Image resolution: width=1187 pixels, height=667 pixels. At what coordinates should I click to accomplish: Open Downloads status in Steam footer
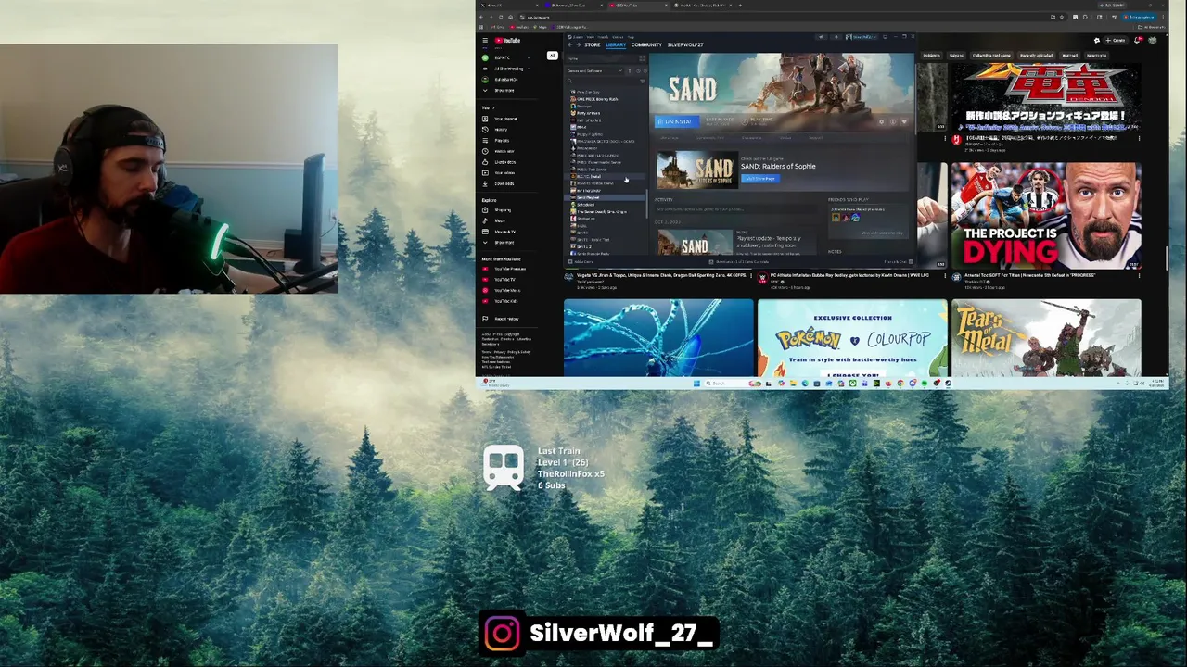point(739,261)
